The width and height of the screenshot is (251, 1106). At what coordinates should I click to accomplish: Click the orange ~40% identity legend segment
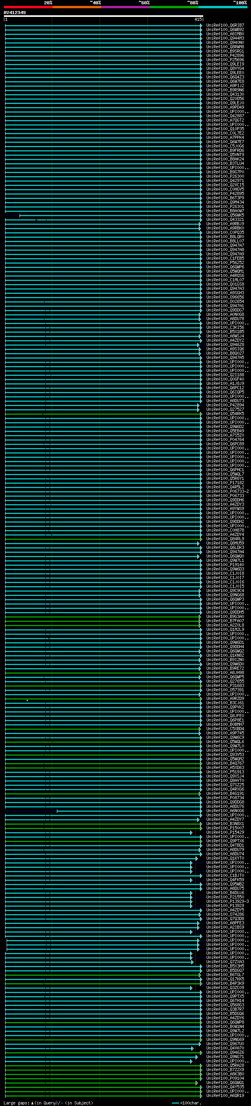(77, 7)
